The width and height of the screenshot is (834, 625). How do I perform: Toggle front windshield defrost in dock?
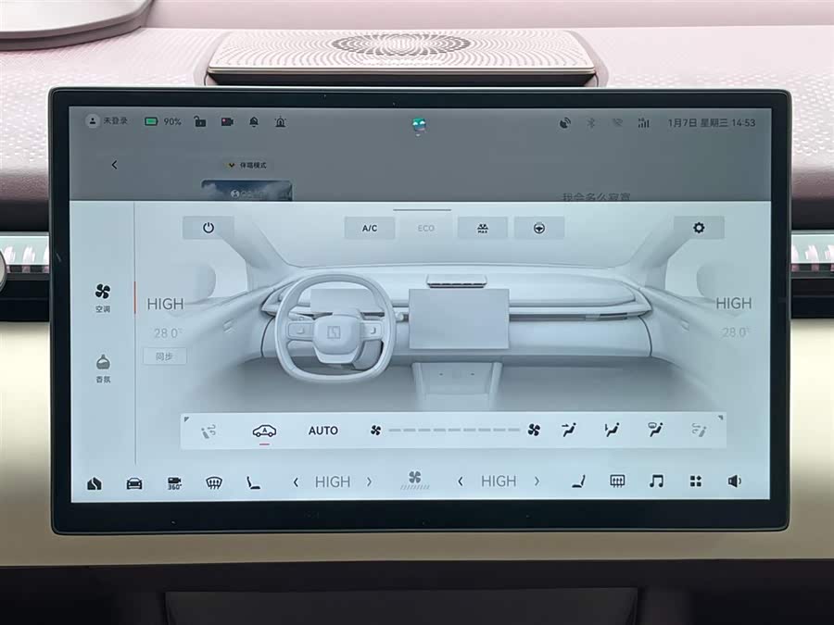click(214, 483)
